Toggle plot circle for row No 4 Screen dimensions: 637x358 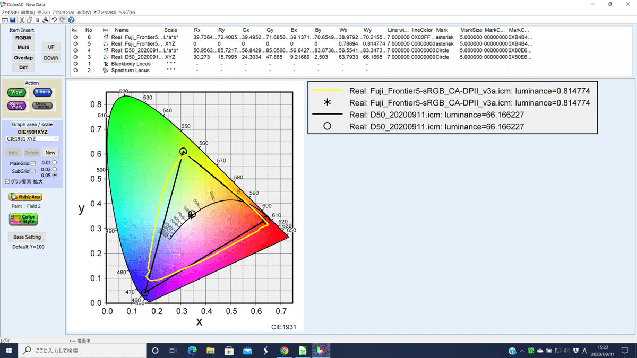75,50
